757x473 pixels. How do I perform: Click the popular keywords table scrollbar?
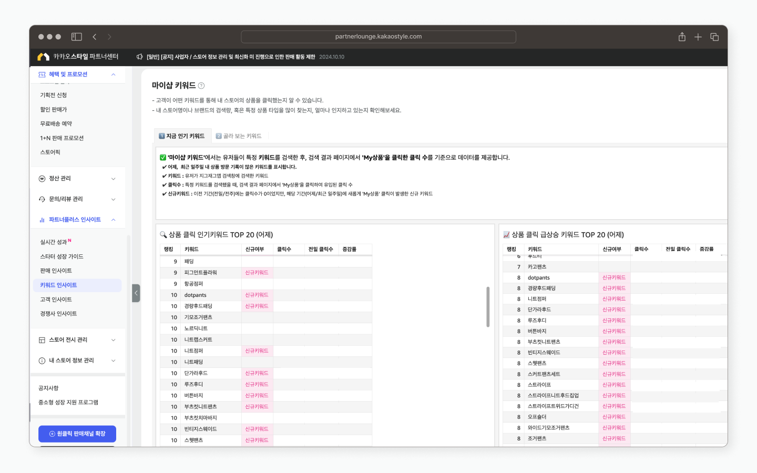[x=488, y=307]
